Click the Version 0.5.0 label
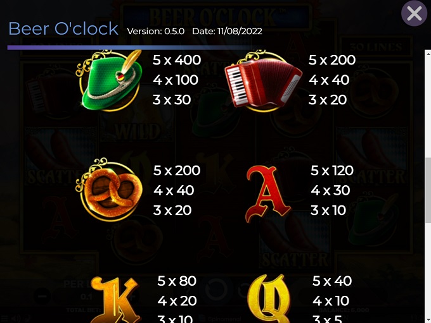Image resolution: width=431 pixels, height=323 pixels. [x=155, y=31]
